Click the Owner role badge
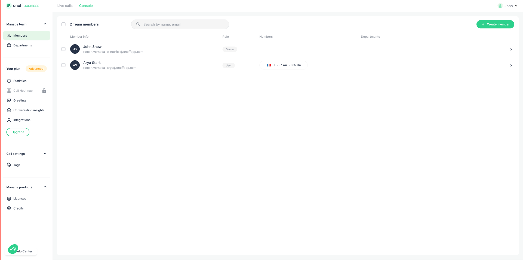This screenshot has width=523, height=260. tap(230, 49)
